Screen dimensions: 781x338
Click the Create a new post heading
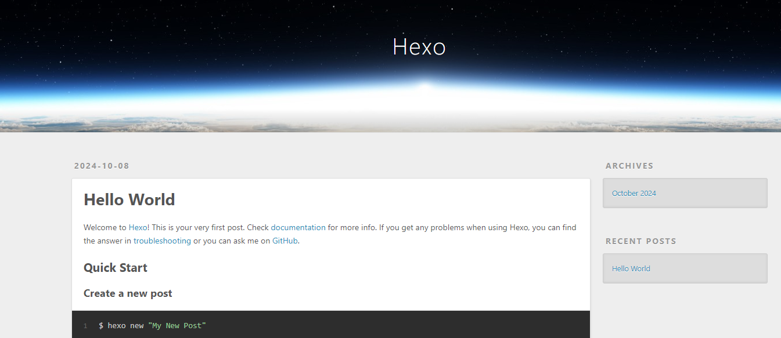[x=128, y=293]
